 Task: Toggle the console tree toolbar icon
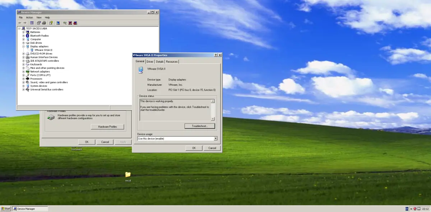click(32, 23)
